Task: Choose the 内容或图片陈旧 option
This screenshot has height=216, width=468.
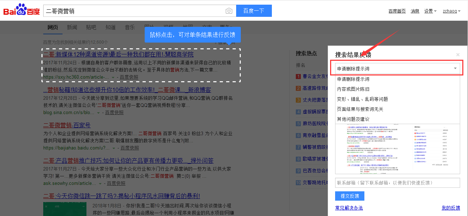Action: (x=398, y=89)
